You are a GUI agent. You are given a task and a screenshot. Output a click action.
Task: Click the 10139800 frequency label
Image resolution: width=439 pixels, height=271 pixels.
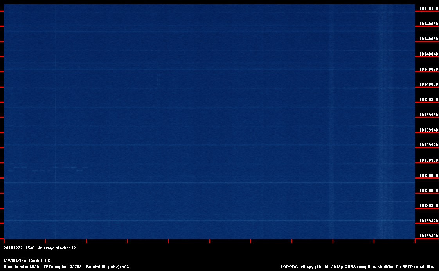(428, 236)
